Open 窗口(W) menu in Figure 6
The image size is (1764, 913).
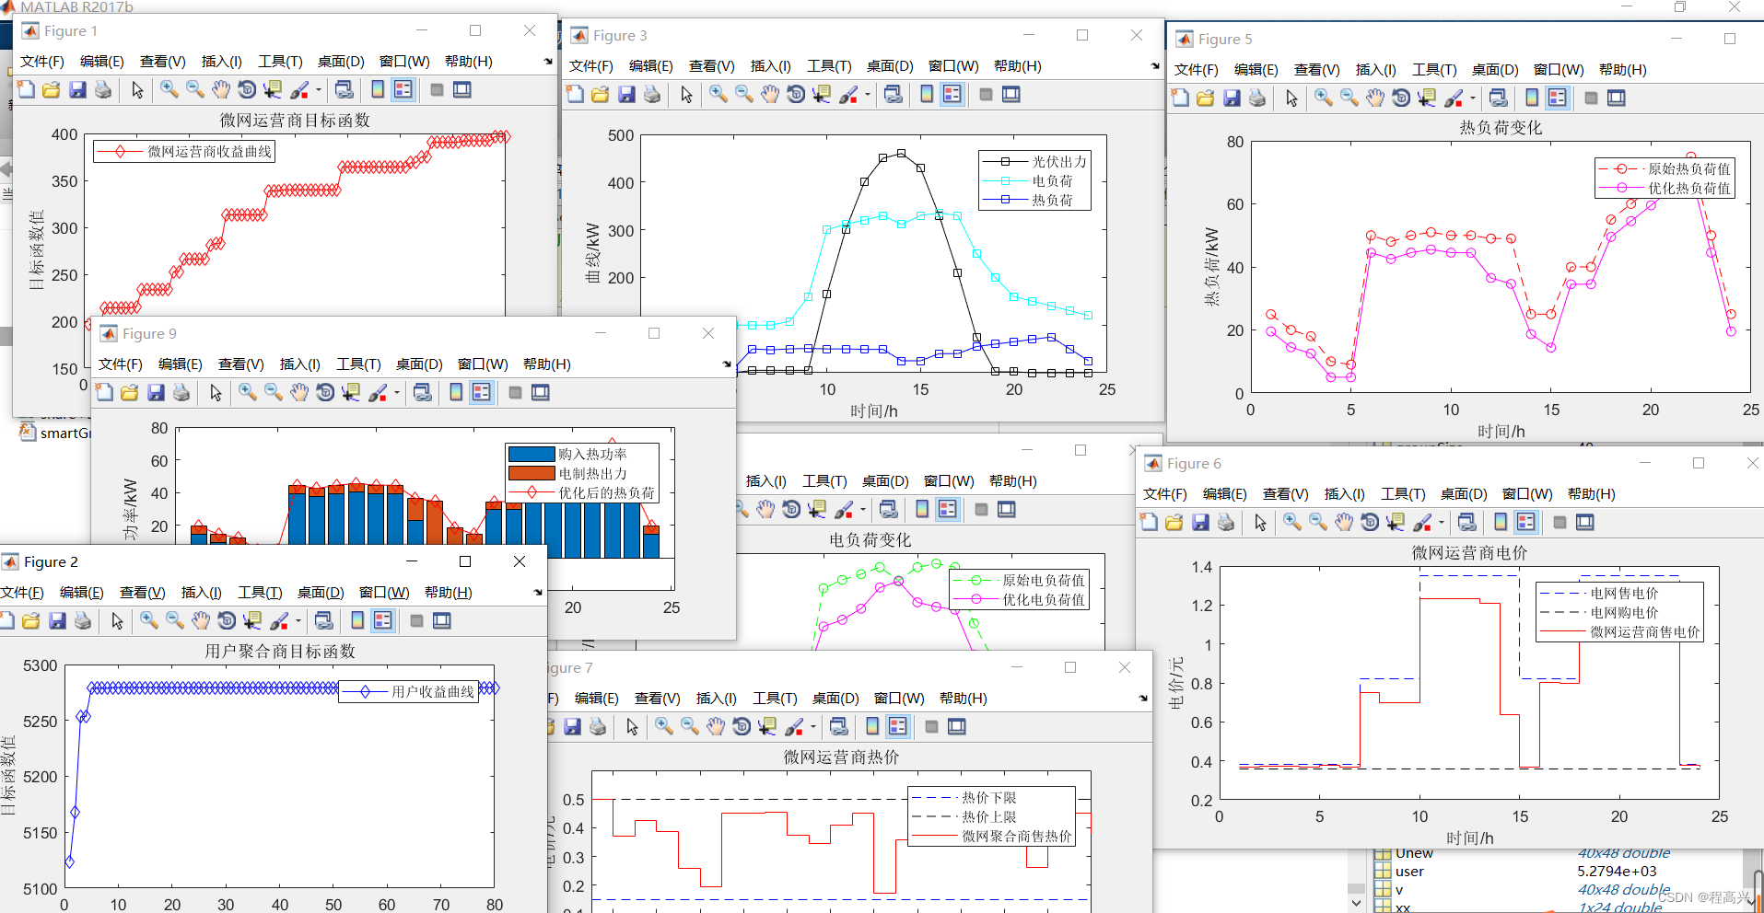(x=1527, y=493)
